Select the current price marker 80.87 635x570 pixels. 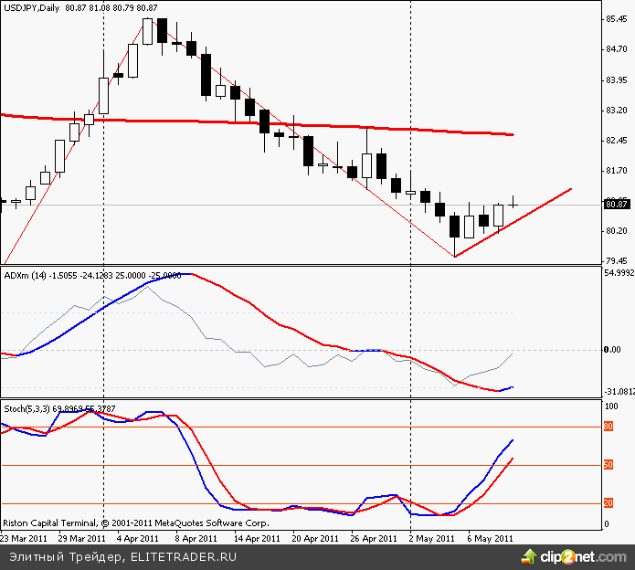(617, 205)
